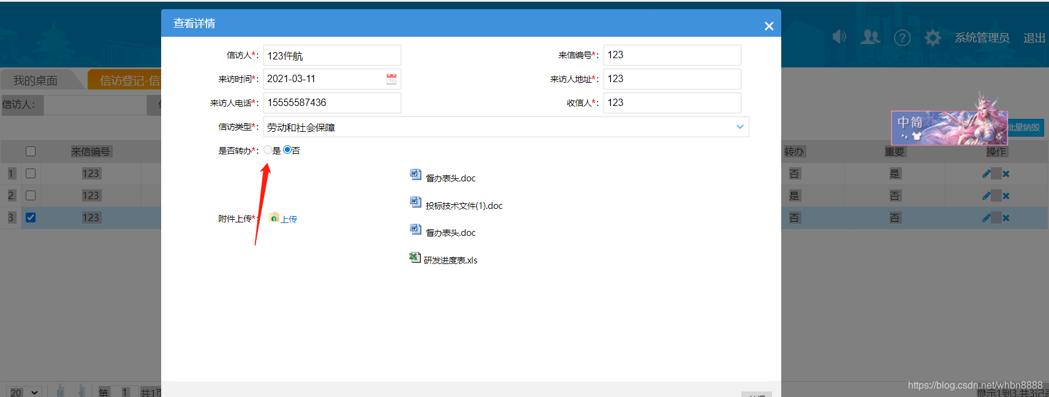Click the sound speaker icon in header
1049x397 pixels.
839,37
